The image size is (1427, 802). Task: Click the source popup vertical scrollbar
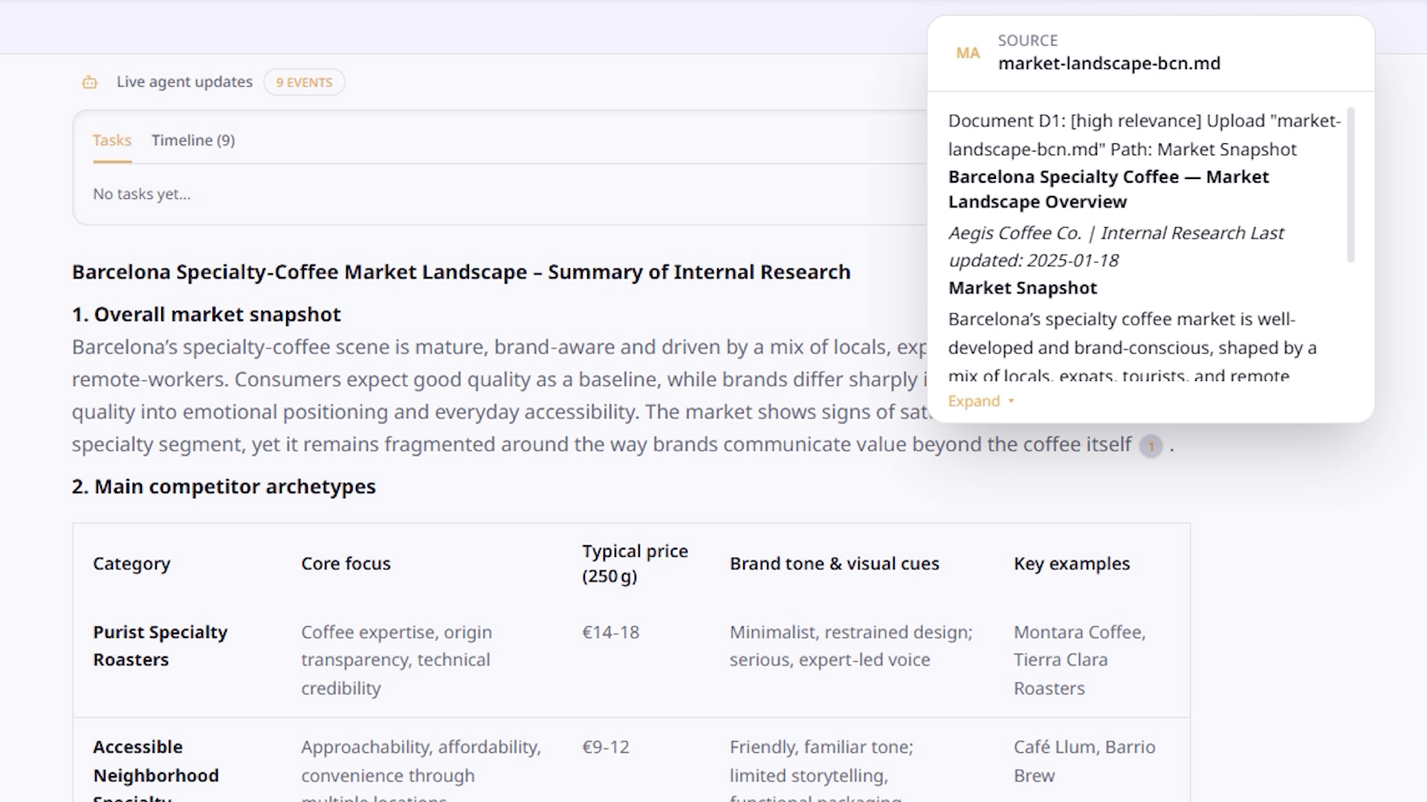[x=1350, y=186]
